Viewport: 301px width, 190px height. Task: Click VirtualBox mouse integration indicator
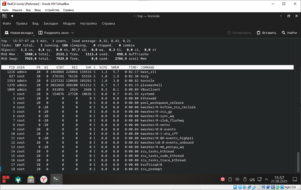pos(277,187)
